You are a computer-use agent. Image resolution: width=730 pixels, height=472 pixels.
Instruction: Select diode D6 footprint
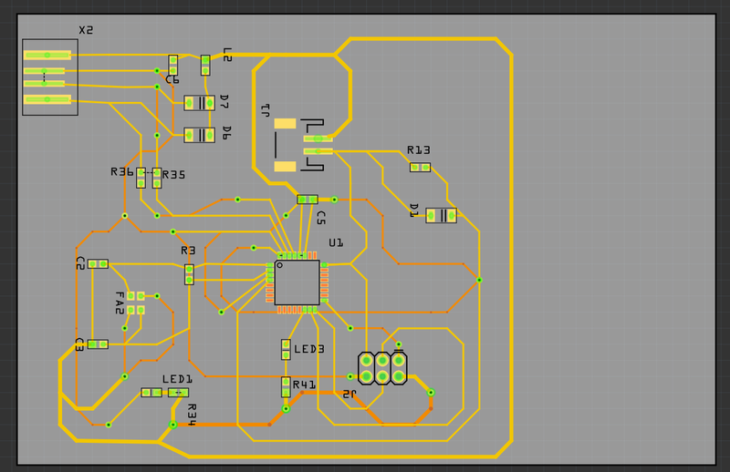tap(199, 135)
